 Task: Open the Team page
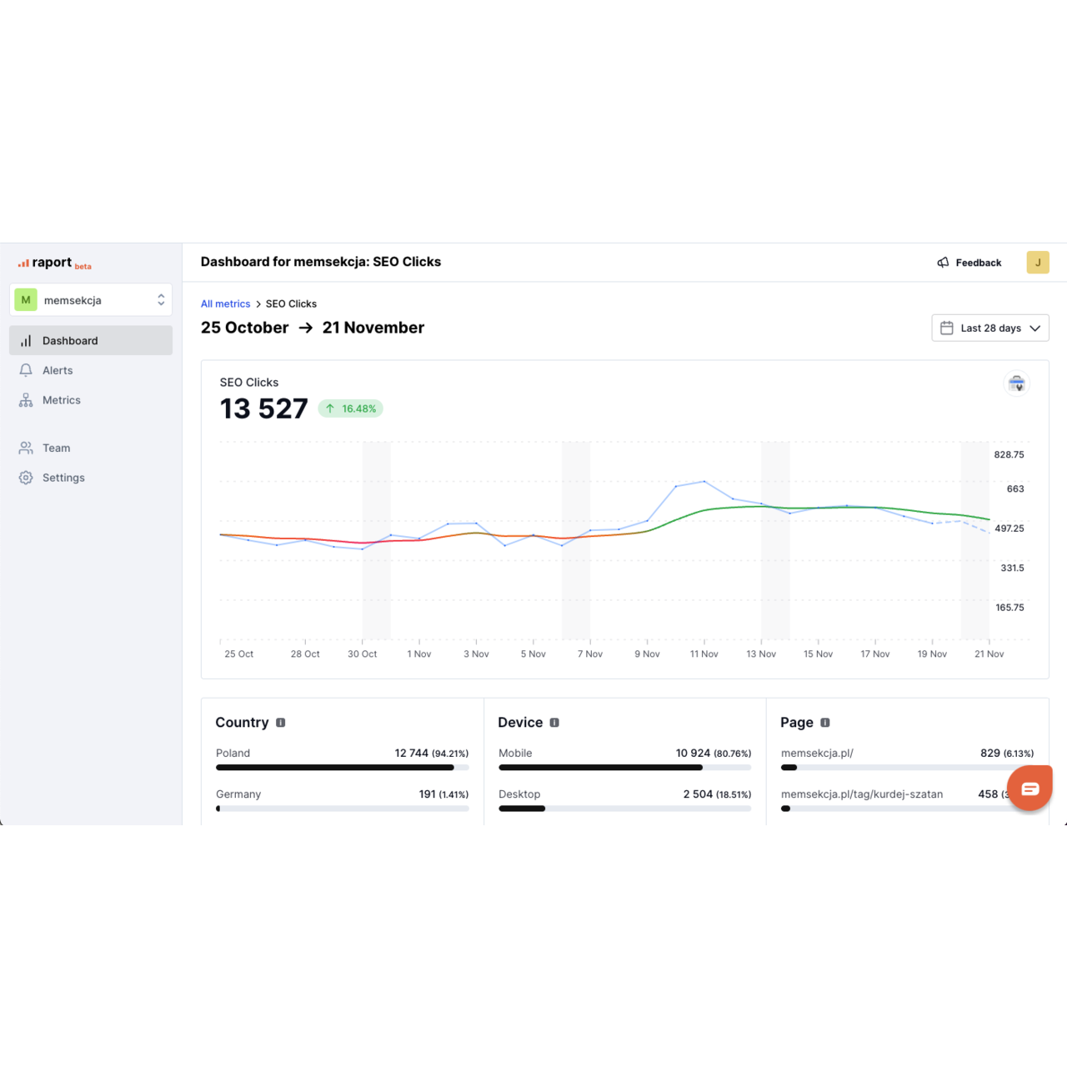tap(56, 448)
